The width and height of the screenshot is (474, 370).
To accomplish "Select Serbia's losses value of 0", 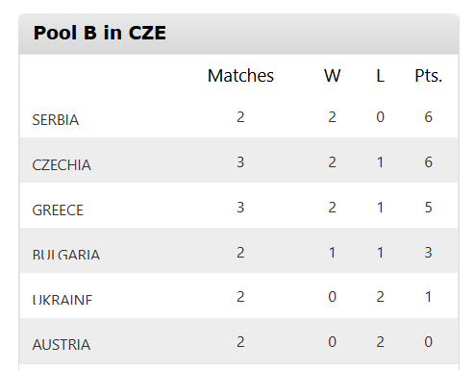I will tap(381, 117).
